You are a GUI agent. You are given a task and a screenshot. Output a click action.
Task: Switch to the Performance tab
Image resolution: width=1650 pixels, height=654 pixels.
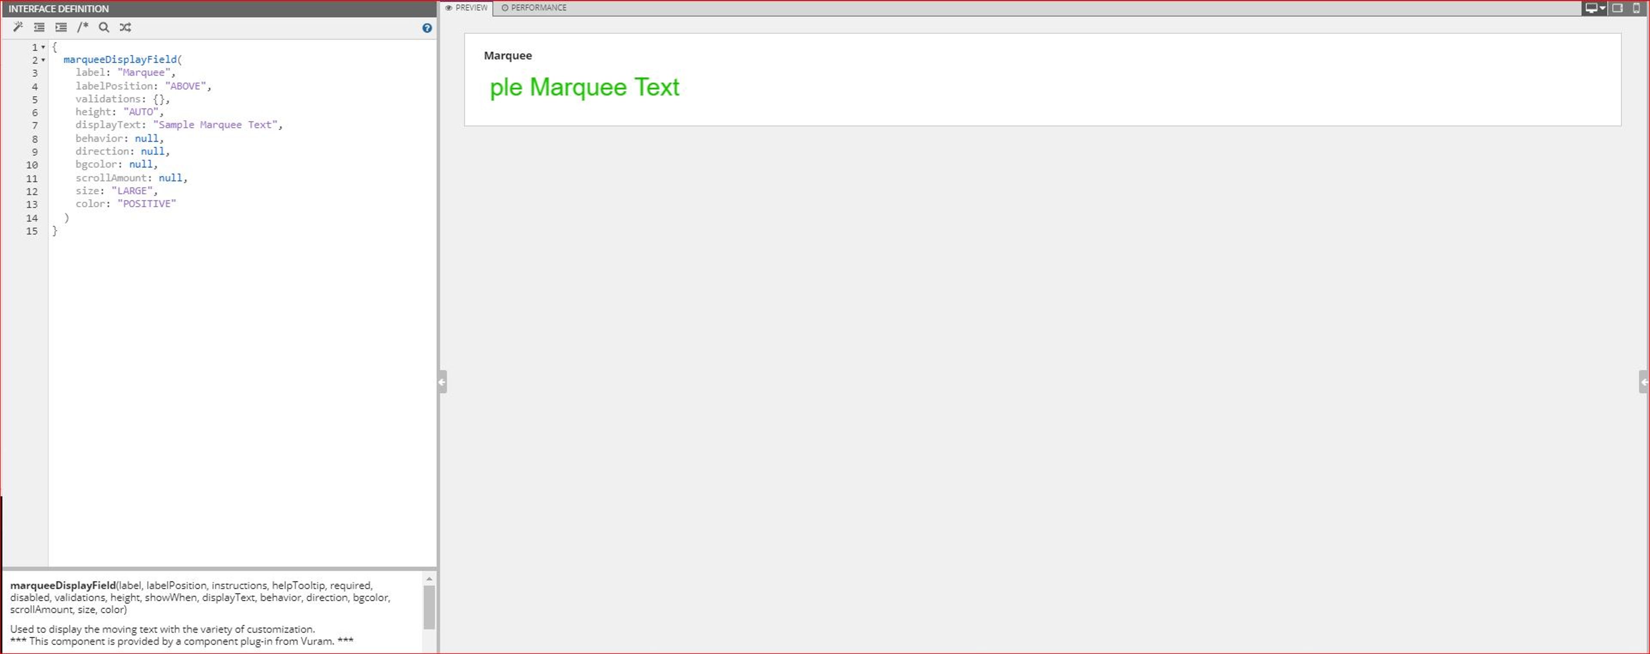tap(534, 8)
